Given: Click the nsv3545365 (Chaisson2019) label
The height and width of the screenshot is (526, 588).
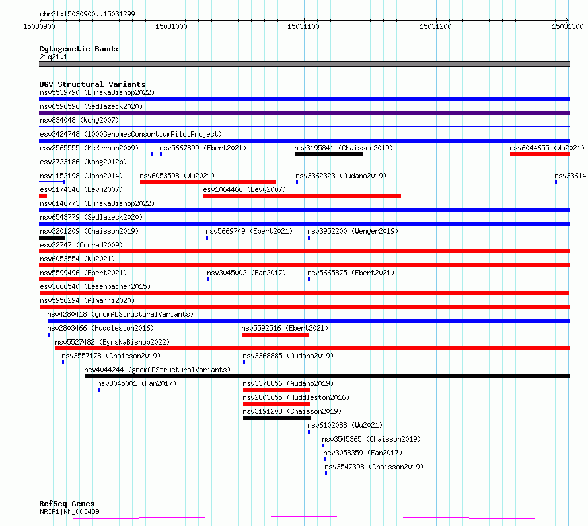Looking at the screenshot, I should pos(371,439).
